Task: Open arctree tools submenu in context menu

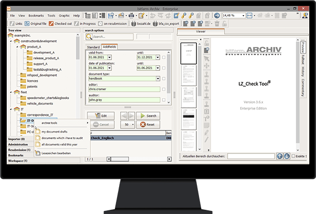Action: [x=62, y=123]
